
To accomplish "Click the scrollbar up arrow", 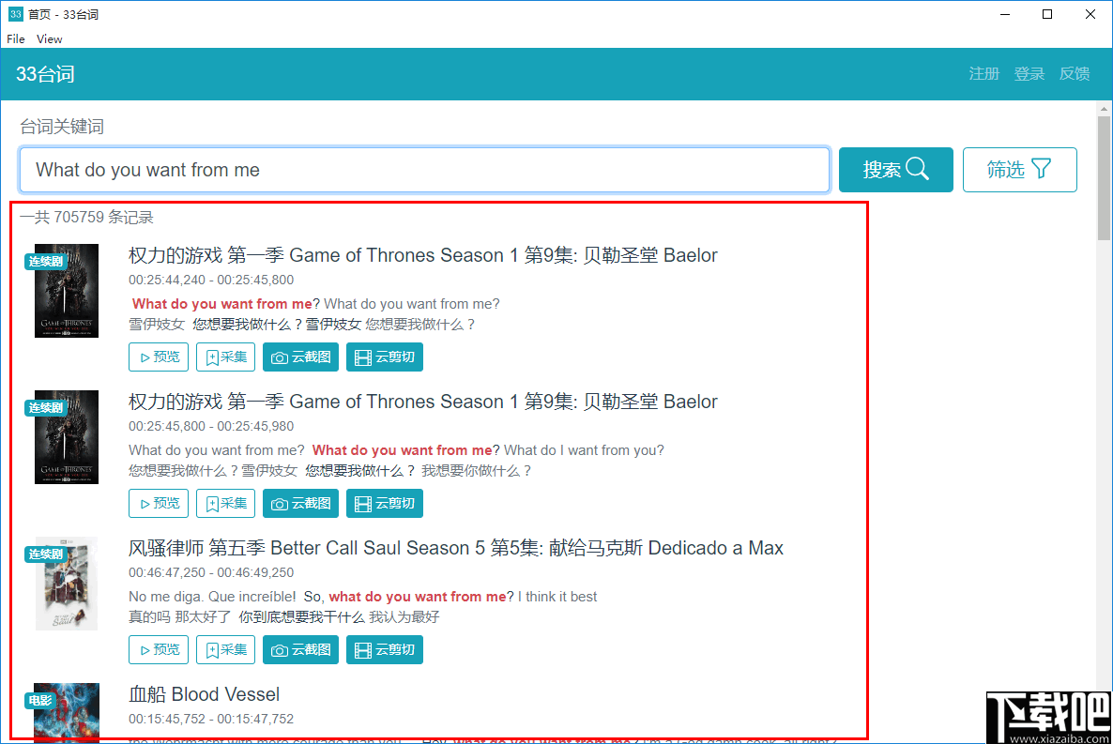I will tap(1104, 109).
